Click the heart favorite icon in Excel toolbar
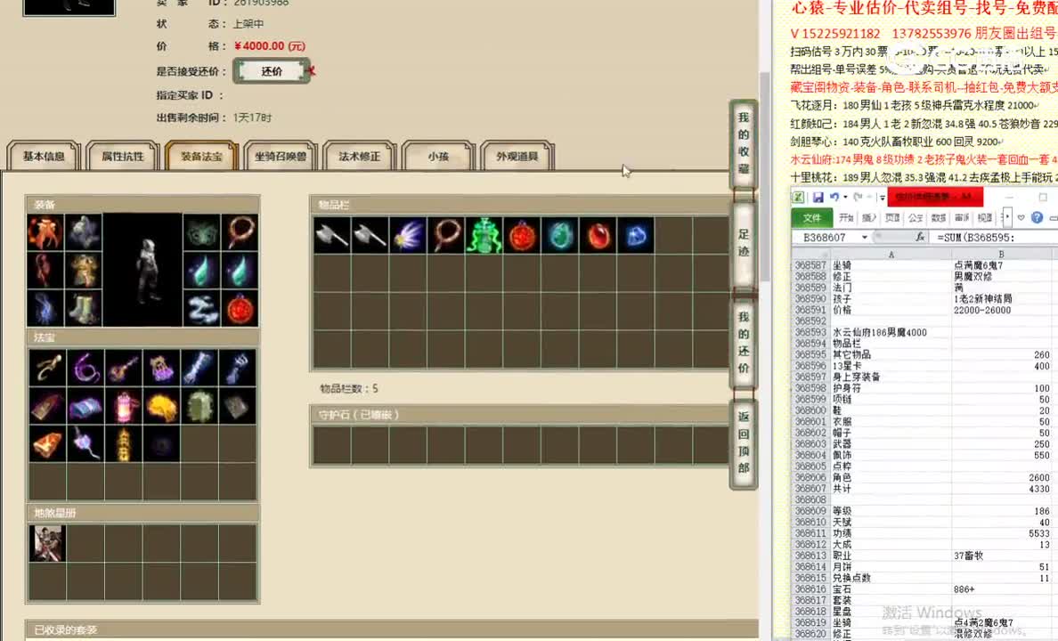Image resolution: width=1058 pixels, height=641 pixels. 1021,216
